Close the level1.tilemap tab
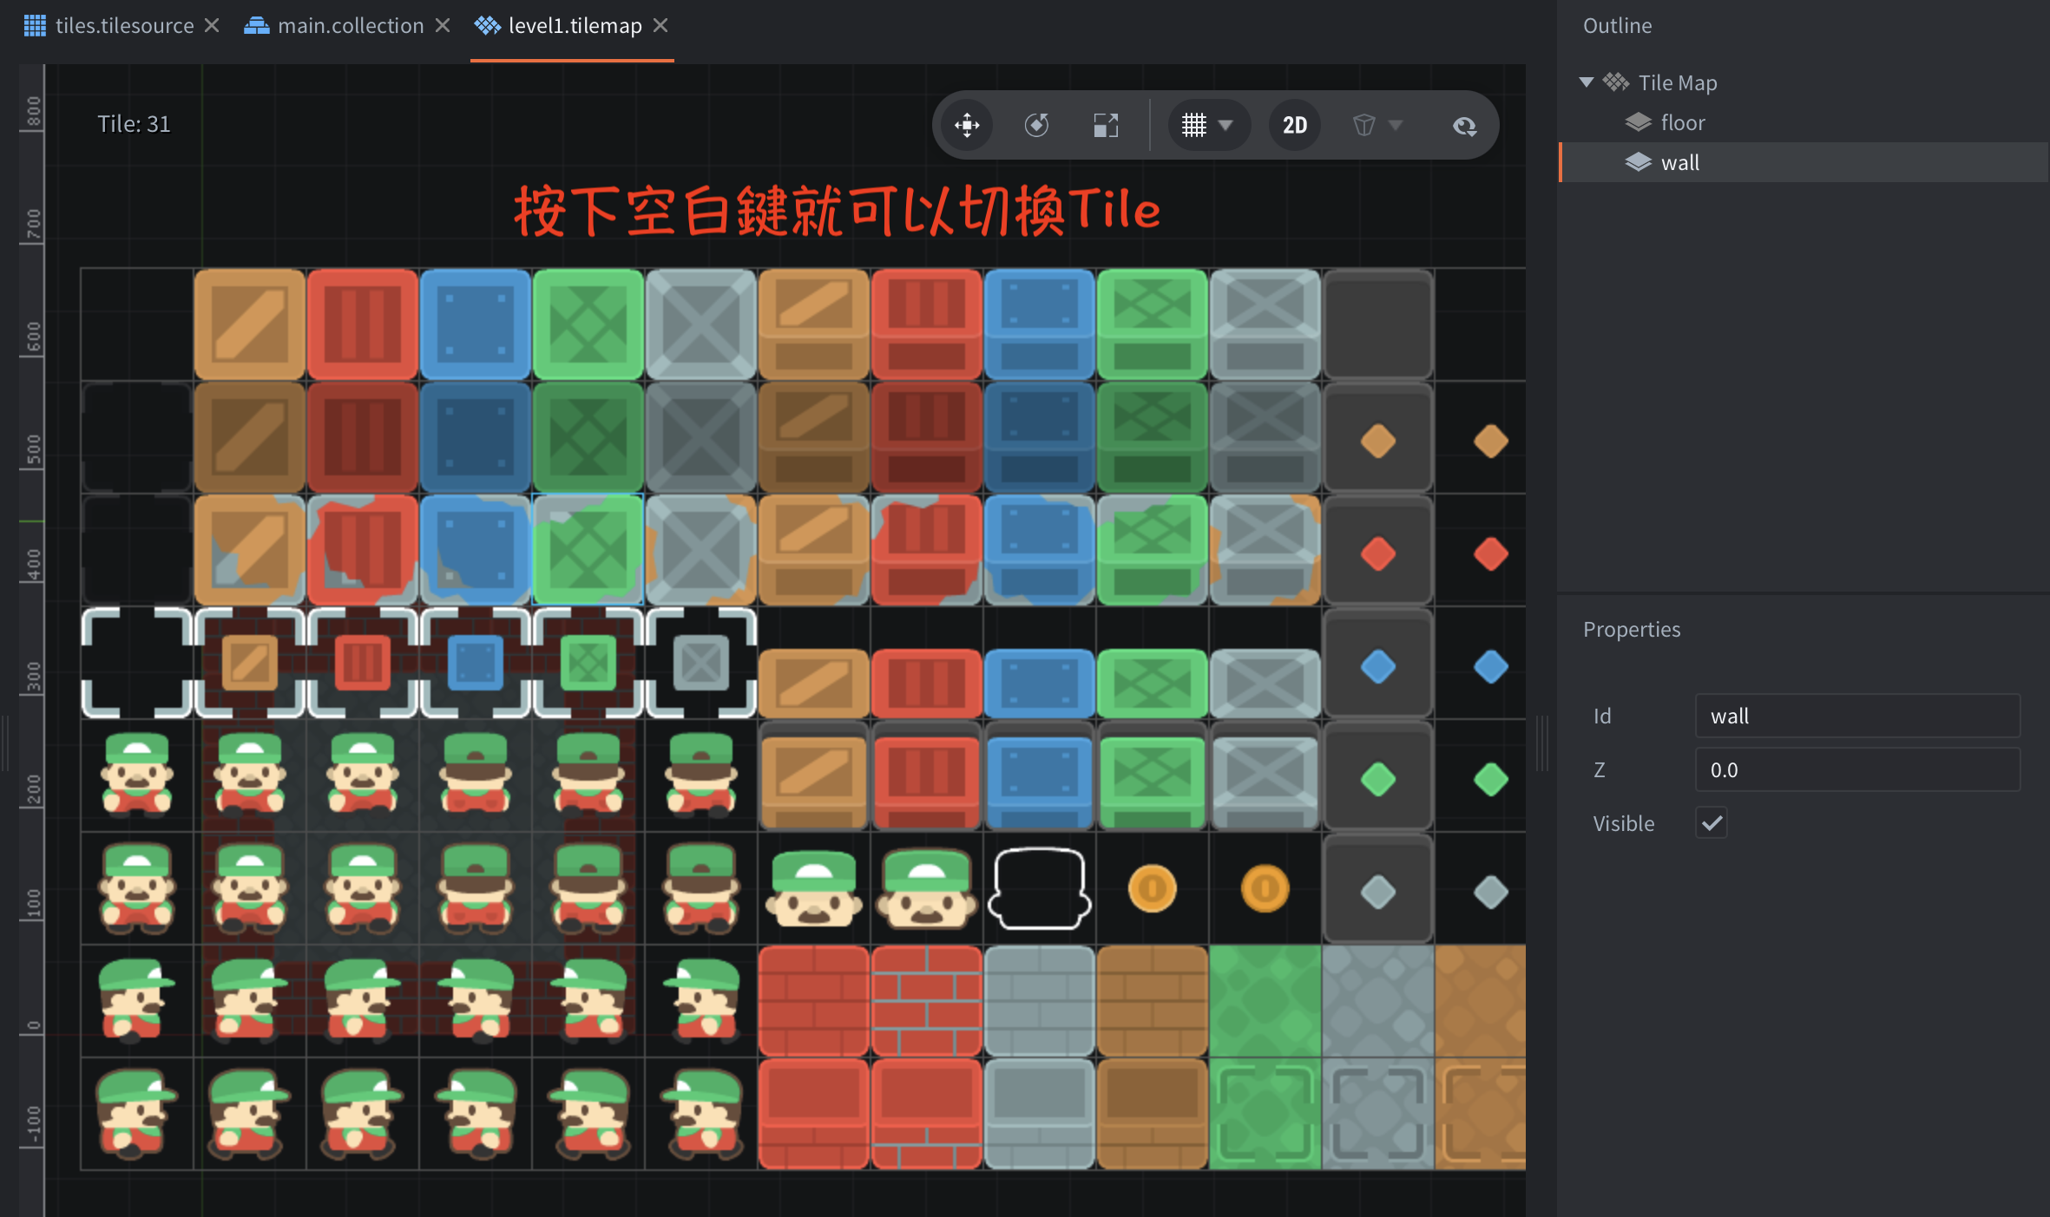The width and height of the screenshot is (2050, 1217). pos(660,26)
